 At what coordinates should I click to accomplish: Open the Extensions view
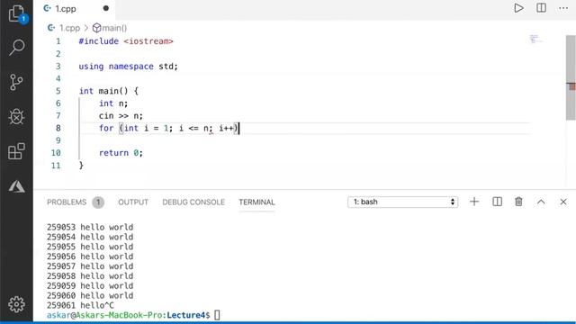(x=16, y=151)
